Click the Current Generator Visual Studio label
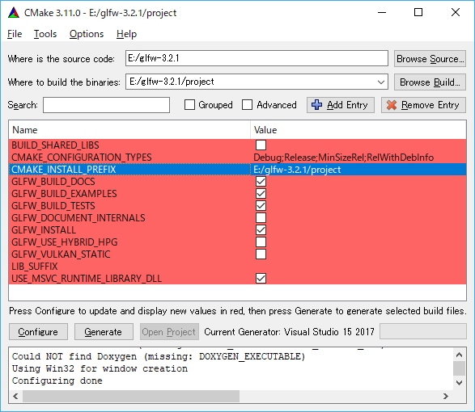The width and height of the screenshot is (475, 412). pyautogui.click(x=290, y=331)
